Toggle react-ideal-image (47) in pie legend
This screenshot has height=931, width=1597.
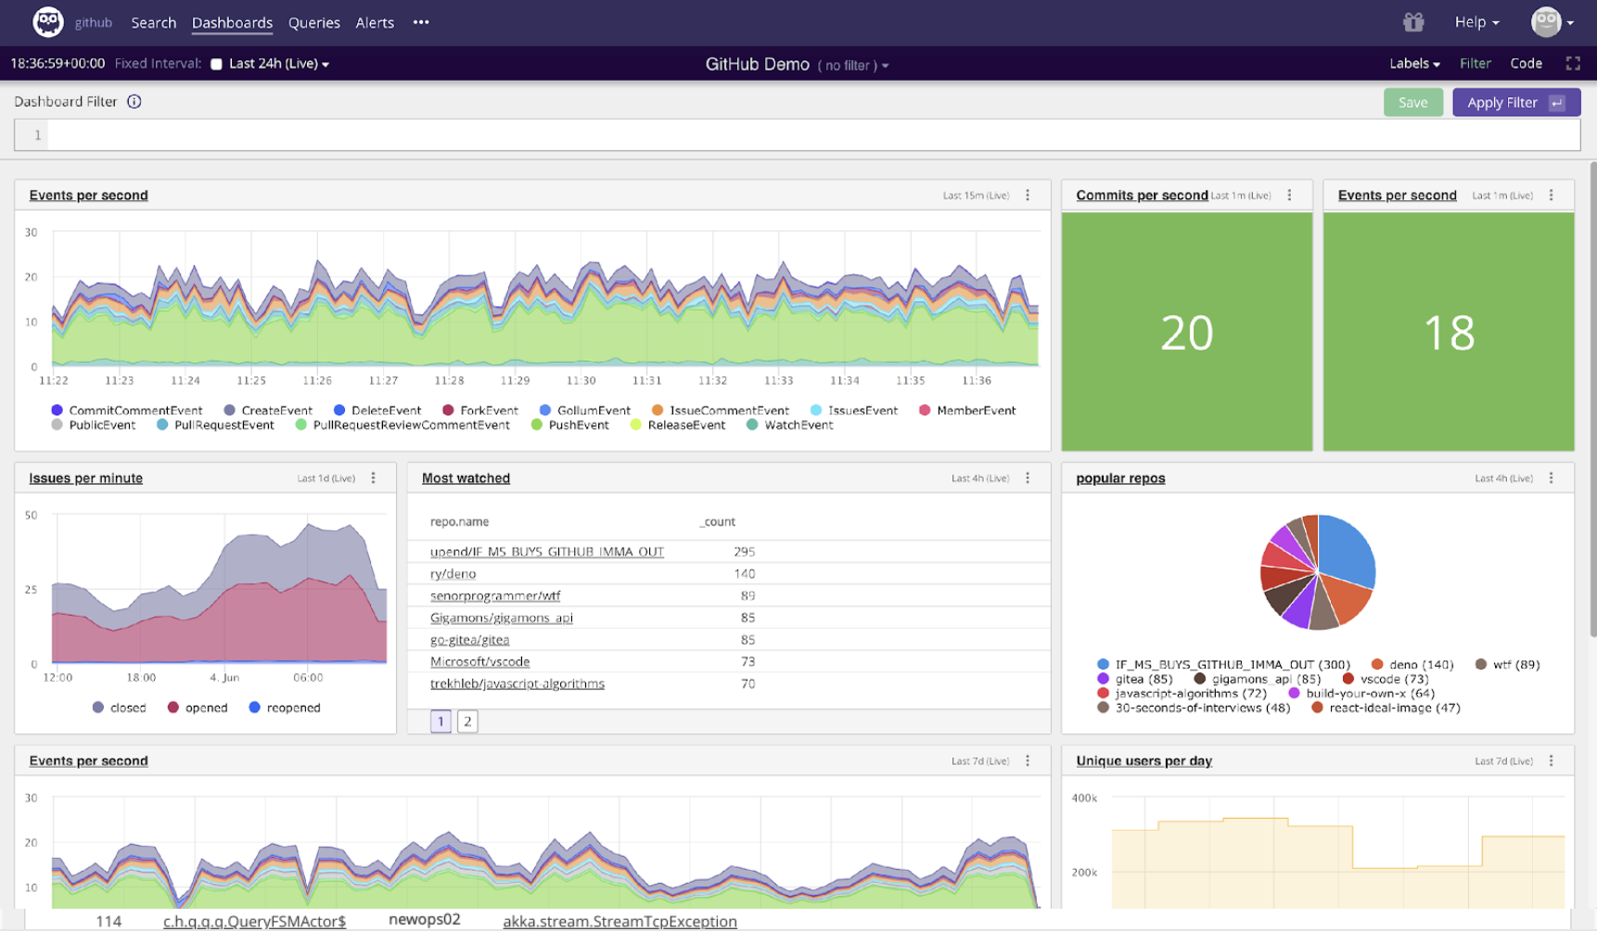[x=1386, y=708]
